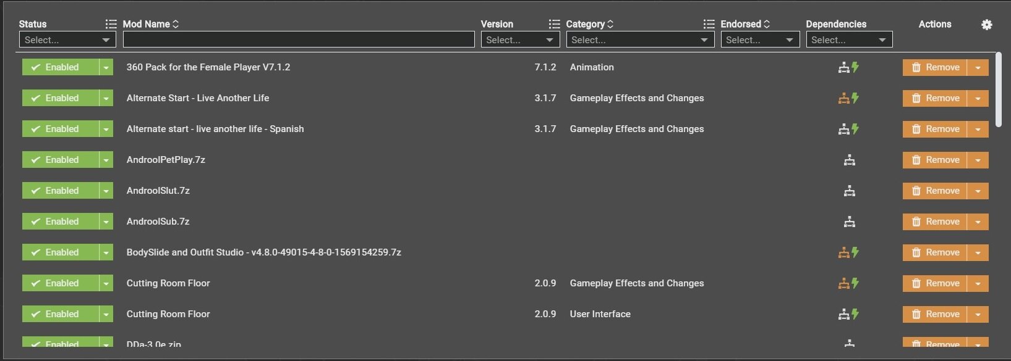Click dependencies icon for BodySlide and Outfit Studio
Image resolution: width=1011 pixels, height=361 pixels.
tap(843, 252)
